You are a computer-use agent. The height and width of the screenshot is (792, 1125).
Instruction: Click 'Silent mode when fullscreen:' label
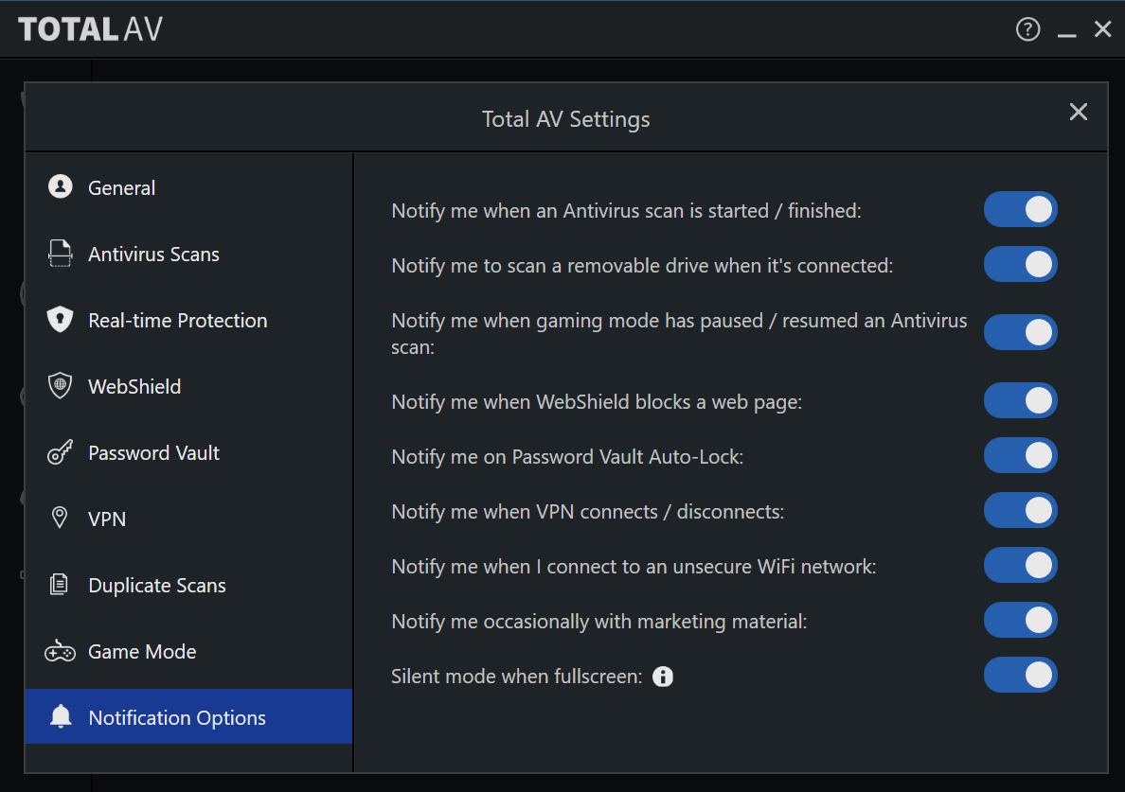pos(517,676)
